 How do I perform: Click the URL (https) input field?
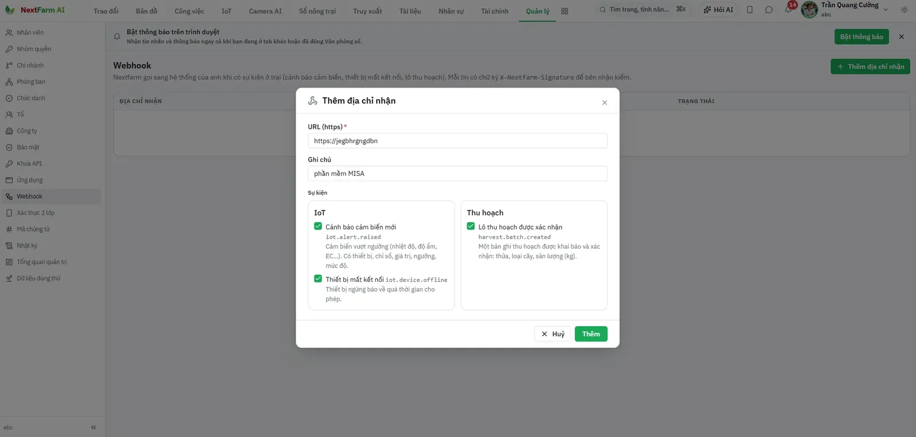pos(457,141)
